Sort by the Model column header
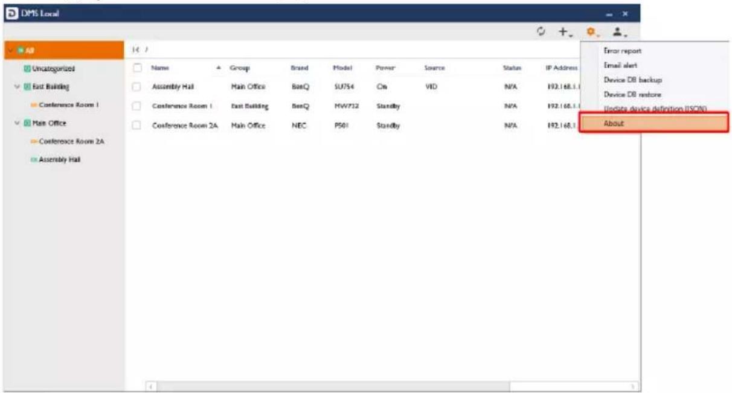 [342, 68]
